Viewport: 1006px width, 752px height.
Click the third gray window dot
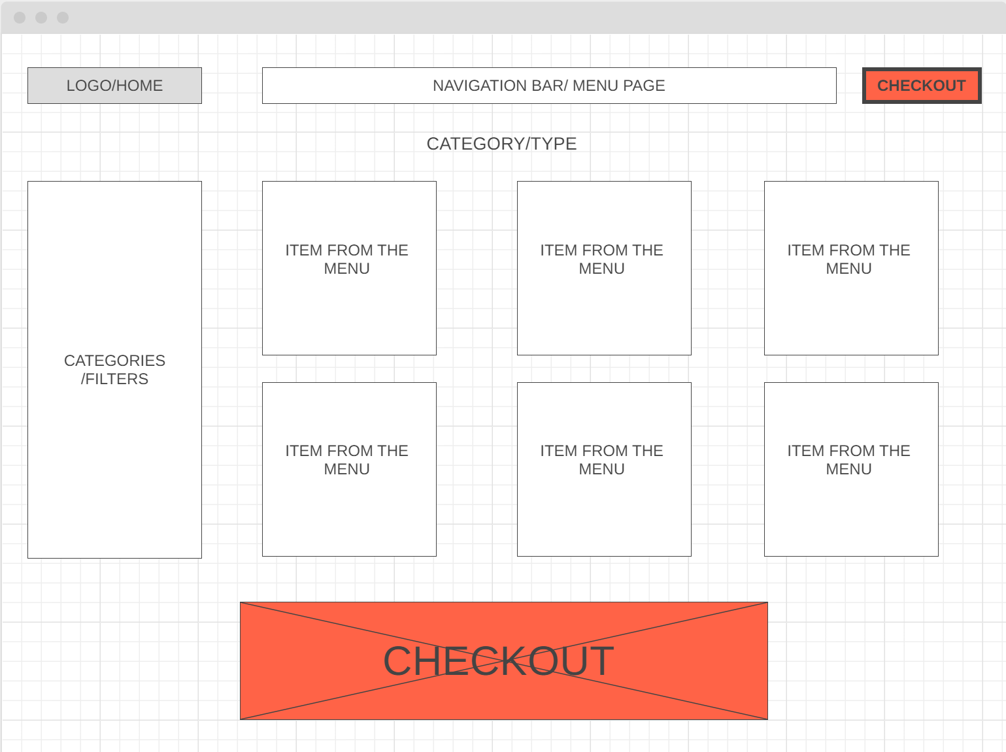coord(63,18)
